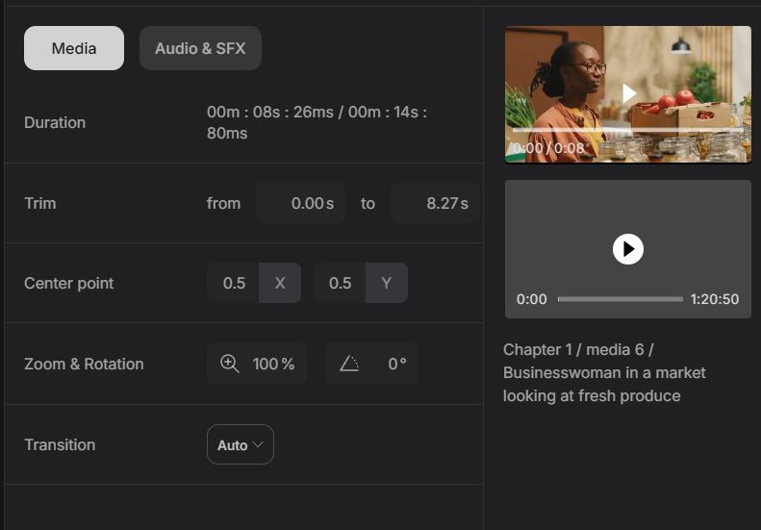Select the Center point Y value field
The height and width of the screenshot is (530, 761).
coord(340,283)
